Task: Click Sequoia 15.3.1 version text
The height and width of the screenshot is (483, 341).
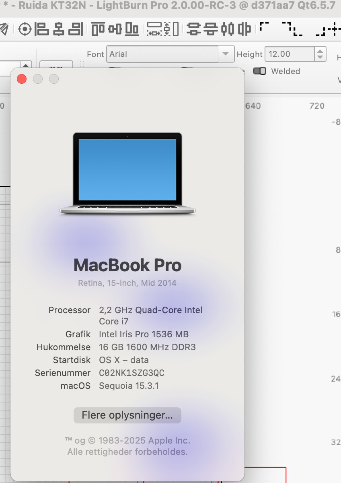Action: [x=129, y=386]
